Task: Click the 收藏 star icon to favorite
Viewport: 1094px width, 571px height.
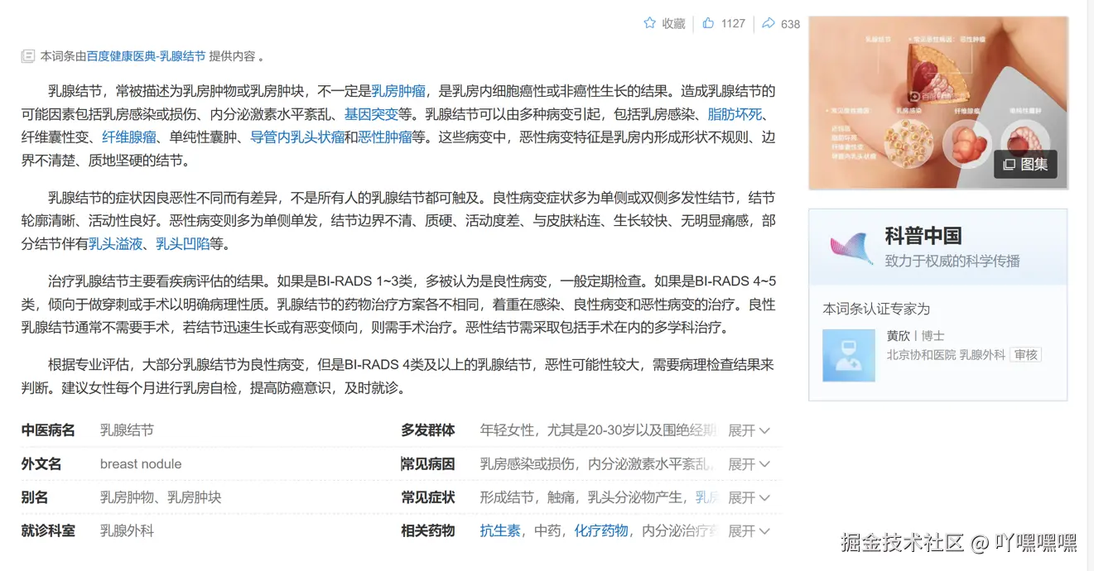Action: (x=650, y=23)
